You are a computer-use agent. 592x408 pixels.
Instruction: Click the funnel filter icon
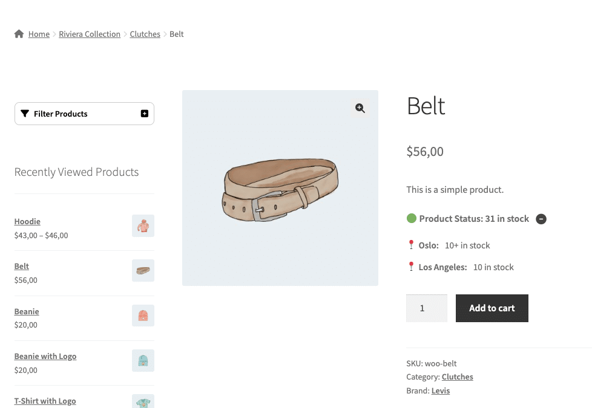25,114
